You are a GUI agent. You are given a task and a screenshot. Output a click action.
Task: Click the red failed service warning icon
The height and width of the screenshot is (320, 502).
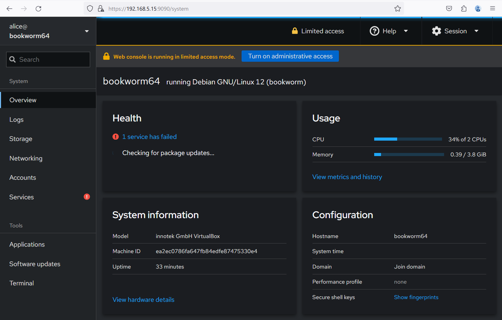tap(115, 137)
